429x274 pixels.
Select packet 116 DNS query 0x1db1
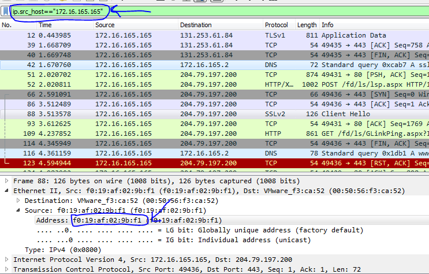pyautogui.click(x=215, y=153)
